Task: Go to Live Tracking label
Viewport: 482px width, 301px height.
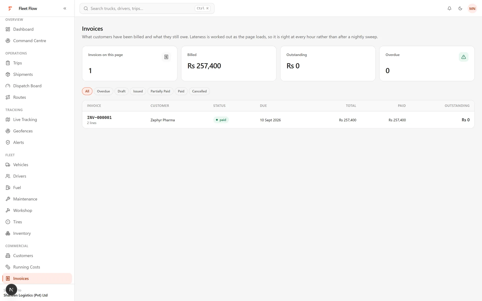Action: click(25, 120)
